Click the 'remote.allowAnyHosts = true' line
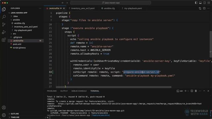Image resolution: width=212 pixels, height=119 pixels. (x=90, y=54)
